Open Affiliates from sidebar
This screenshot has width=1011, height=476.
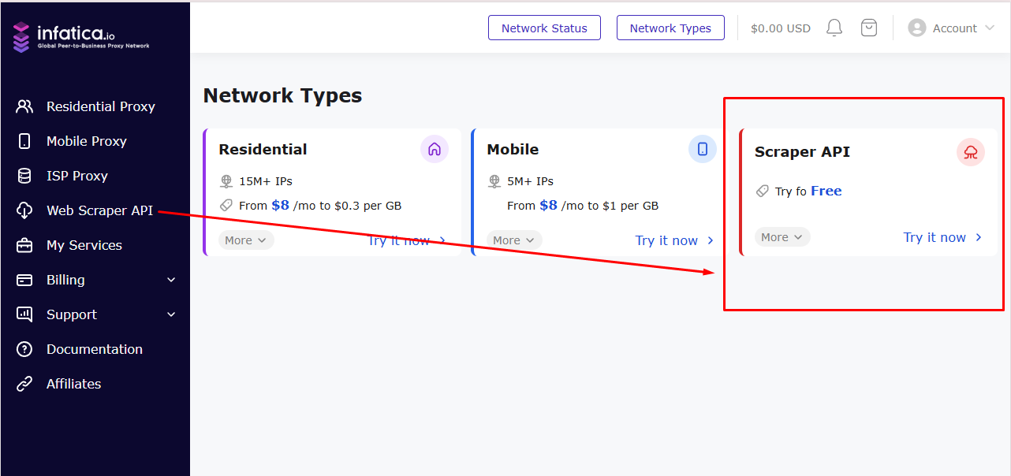74,384
